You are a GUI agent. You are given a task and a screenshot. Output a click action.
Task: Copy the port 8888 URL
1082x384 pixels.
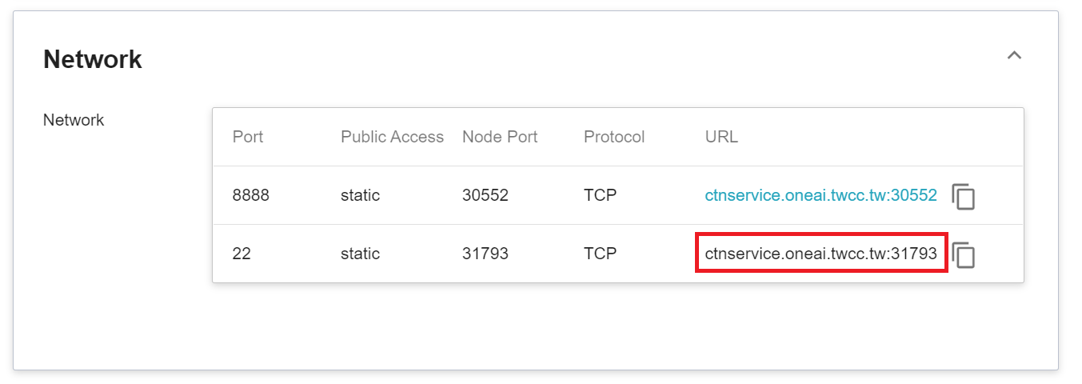pyautogui.click(x=964, y=196)
